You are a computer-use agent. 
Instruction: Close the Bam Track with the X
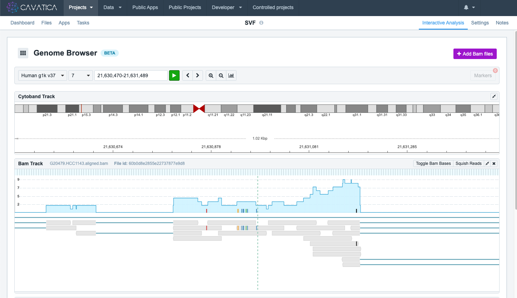[x=494, y=163]
